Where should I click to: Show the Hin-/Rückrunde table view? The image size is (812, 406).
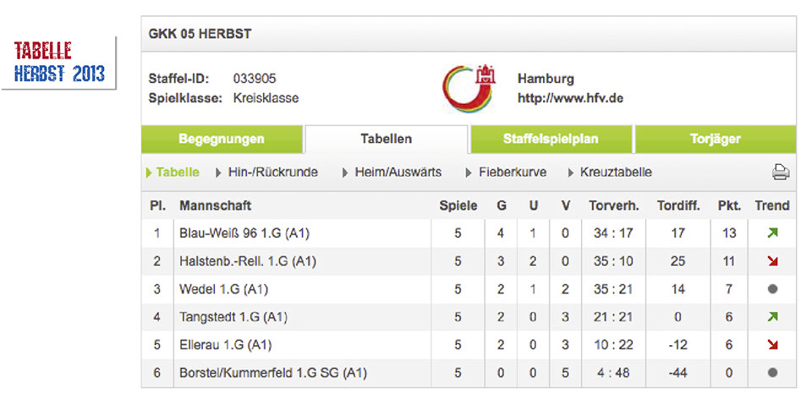click(272, 173)
